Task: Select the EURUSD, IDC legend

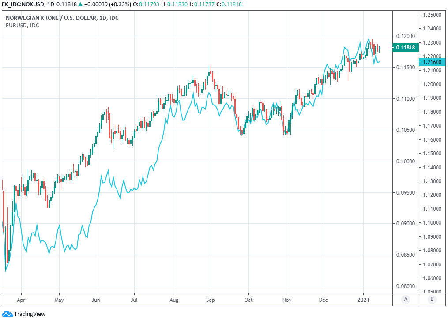Action: (22, 25)
